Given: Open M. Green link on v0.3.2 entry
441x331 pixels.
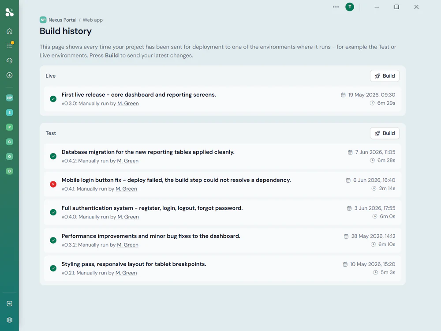Looking at the screenshot, I should coord(128,245).
